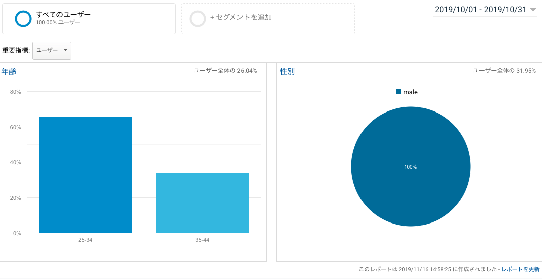Open the すべてのユーザー segment box

pos(89,19)
